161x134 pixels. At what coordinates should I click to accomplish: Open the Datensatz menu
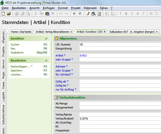tap(91, 8)
